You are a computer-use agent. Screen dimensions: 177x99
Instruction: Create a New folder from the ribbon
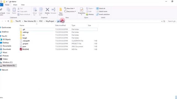61,12
